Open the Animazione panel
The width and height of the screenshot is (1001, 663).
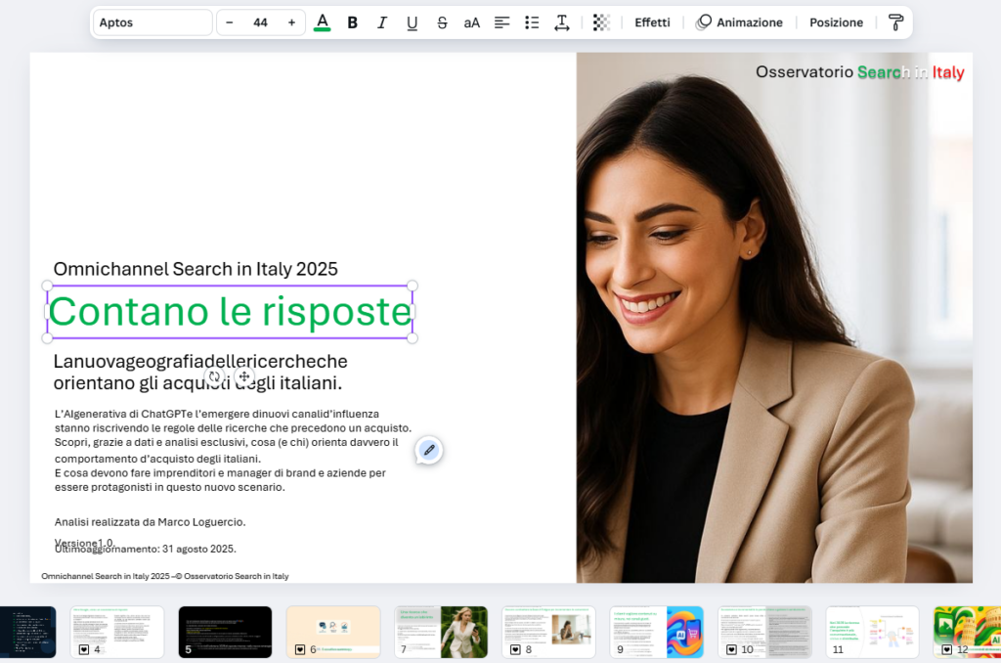pyautogui.click(x=749, y=22)
